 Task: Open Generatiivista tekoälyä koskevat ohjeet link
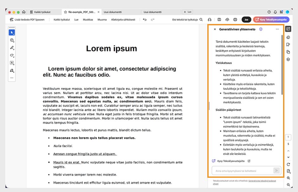pos(262,181)
